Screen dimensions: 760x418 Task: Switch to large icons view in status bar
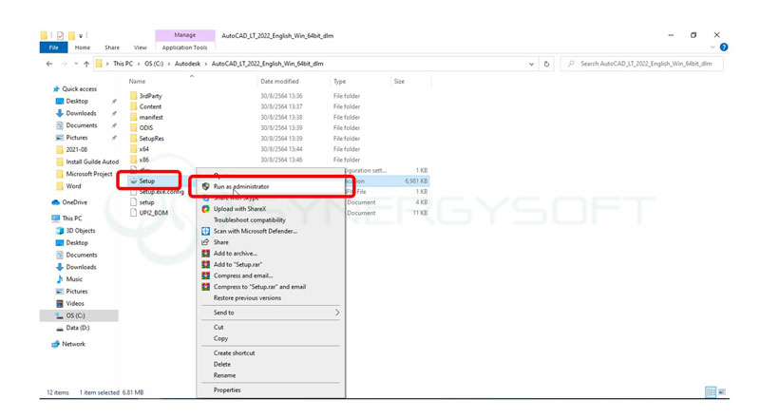(x=723, y=391)
